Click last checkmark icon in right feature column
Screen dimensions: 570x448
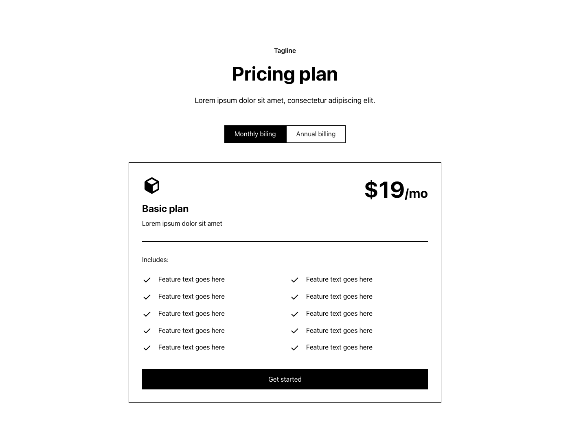click(x=295, y=347)
